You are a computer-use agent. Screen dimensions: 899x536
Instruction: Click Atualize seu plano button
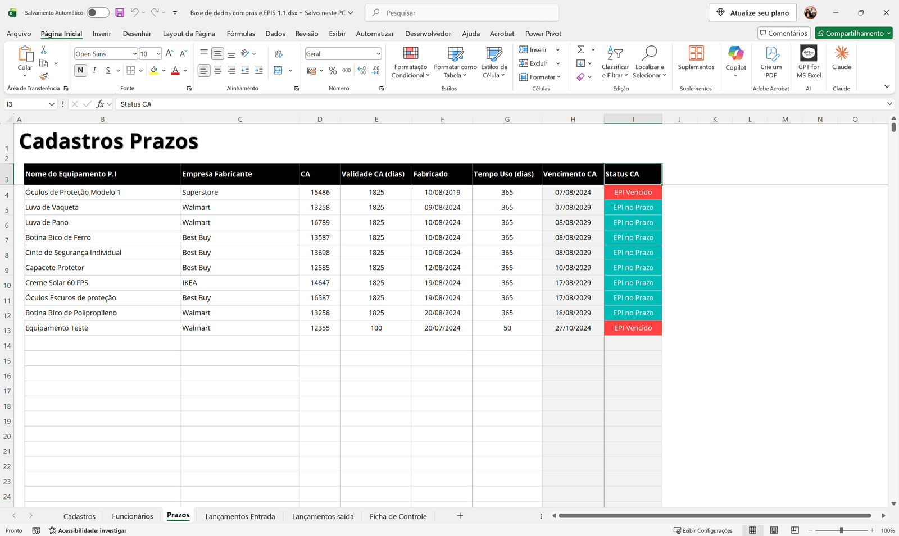coord(753,12)
